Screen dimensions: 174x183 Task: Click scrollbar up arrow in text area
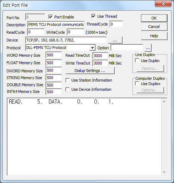pos(164,101)
